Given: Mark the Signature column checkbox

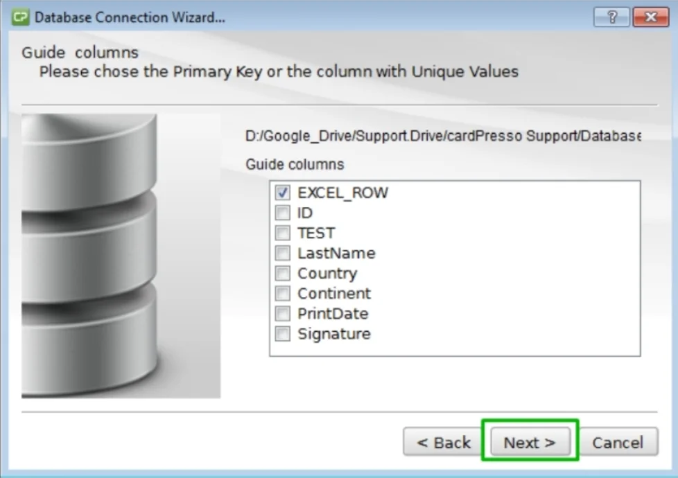Looking at the screenshot, I should point(283,334).
